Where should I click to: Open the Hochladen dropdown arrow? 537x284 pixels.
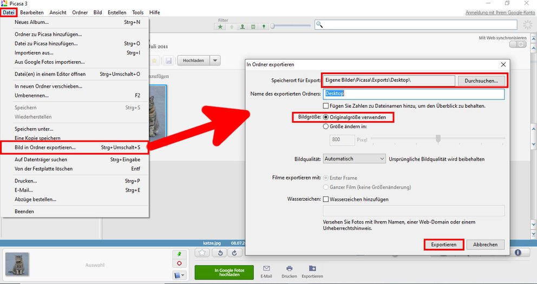[215, 61]
